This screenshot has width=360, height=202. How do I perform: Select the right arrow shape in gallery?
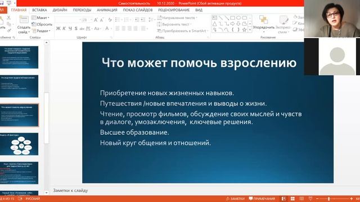coord(232,24)
